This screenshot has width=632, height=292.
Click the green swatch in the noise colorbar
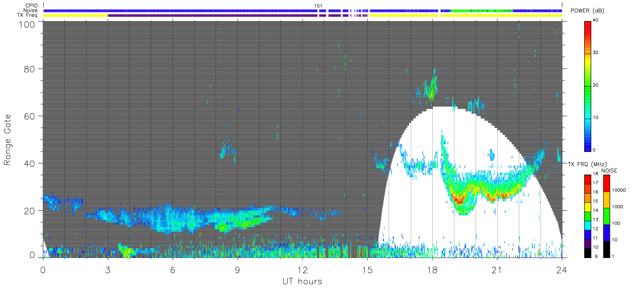click(x=608, y=216)
